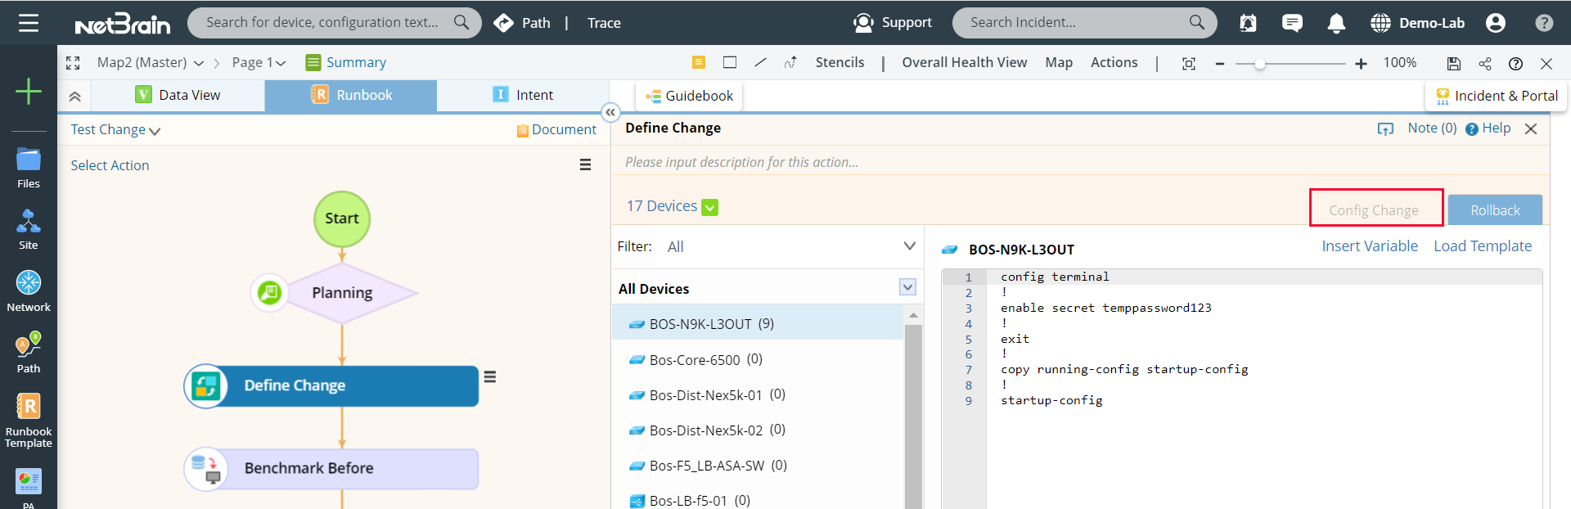Viewport: 1571px width, 509px height.
Task: Click the Load Template link
Action: click(x=1482, y=246)
